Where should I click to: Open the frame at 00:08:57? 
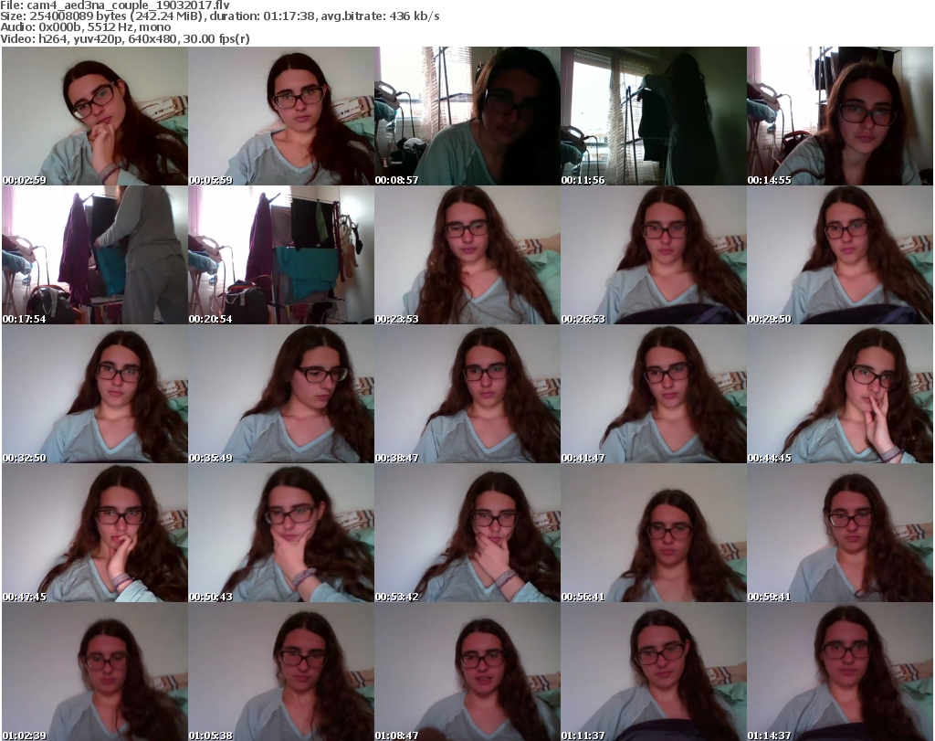point(467,116)
